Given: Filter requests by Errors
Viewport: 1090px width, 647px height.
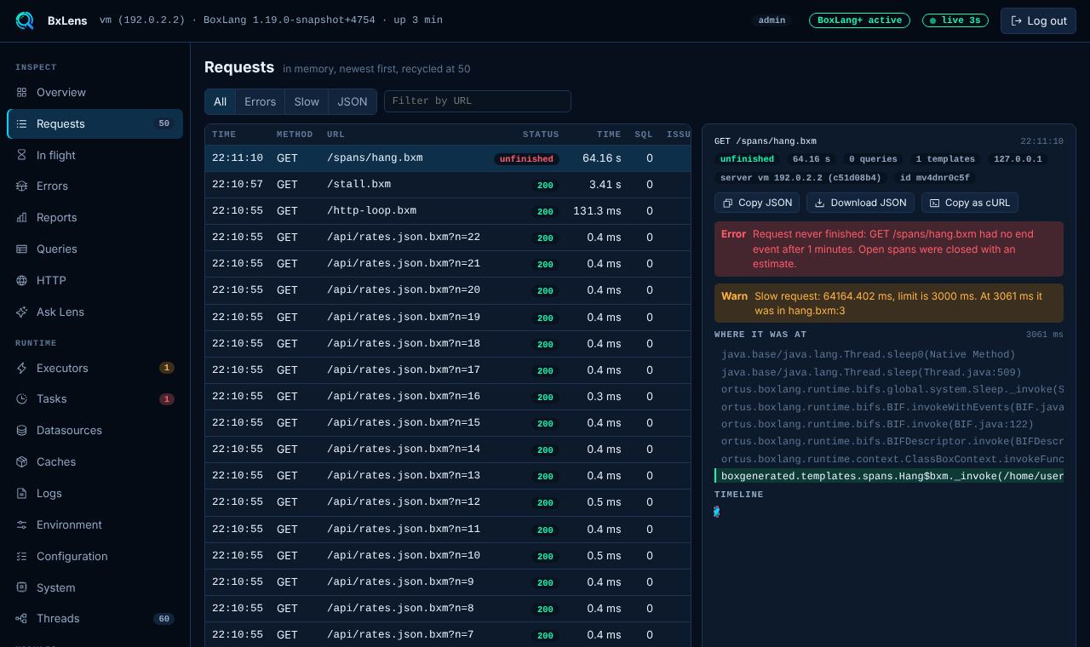Looking at the screenshot, I should coord(260,101).
